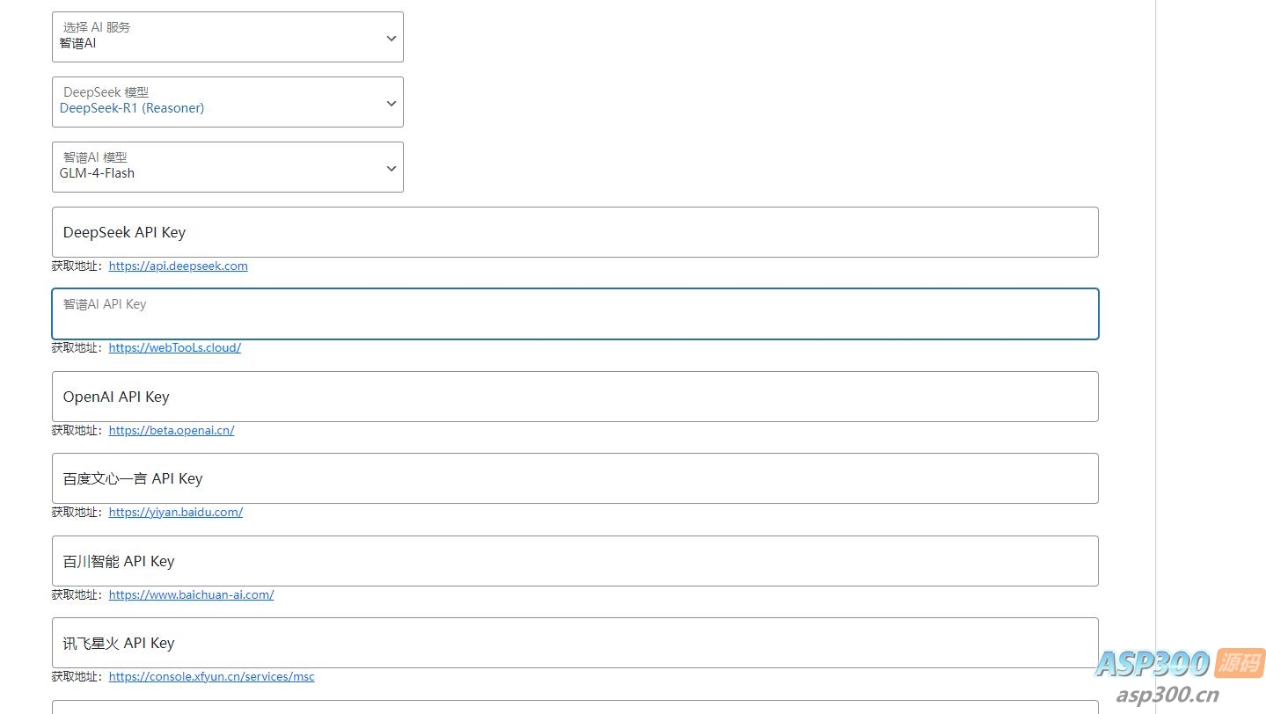1266x714 pixels.
Task: Open the yiyan.baidu.com link
Action: (x=175, y=512)
